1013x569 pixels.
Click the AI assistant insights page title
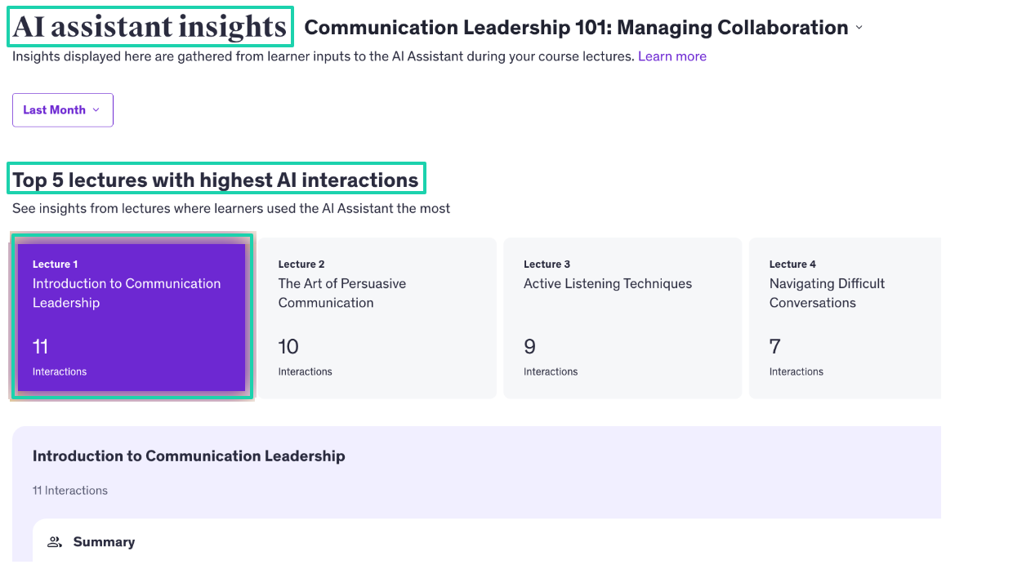pos(149,27)
